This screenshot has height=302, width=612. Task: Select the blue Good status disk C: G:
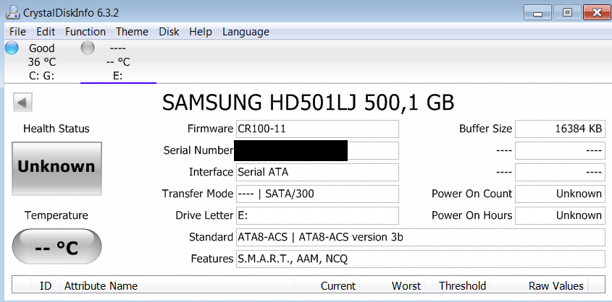tap(12, 48)
